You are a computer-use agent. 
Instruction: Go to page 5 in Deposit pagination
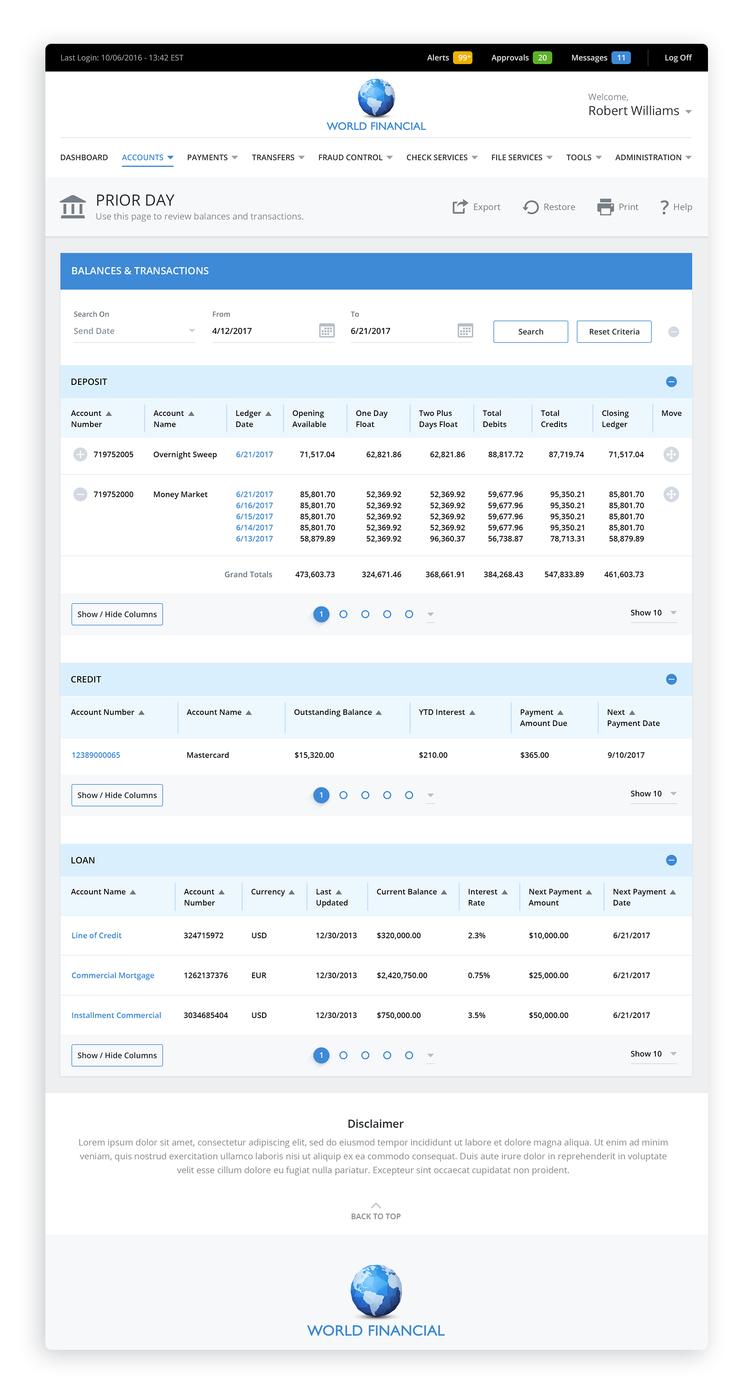[x=409, y=614]
